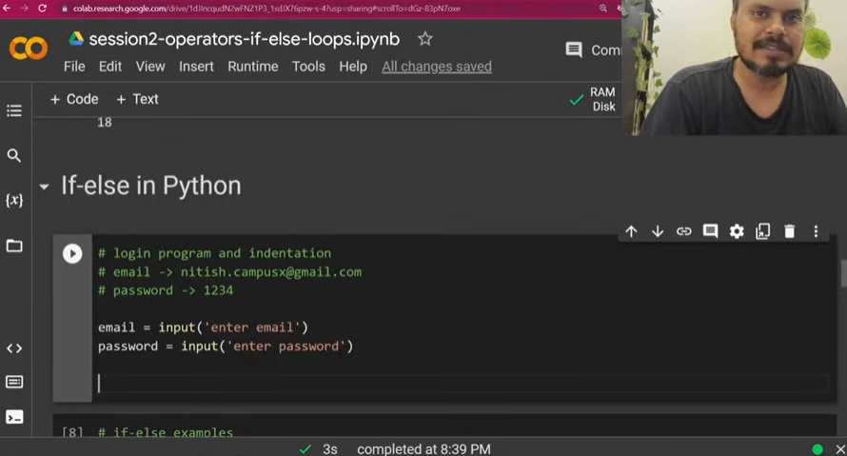Open the Variables {x} panel

point(14,201)
